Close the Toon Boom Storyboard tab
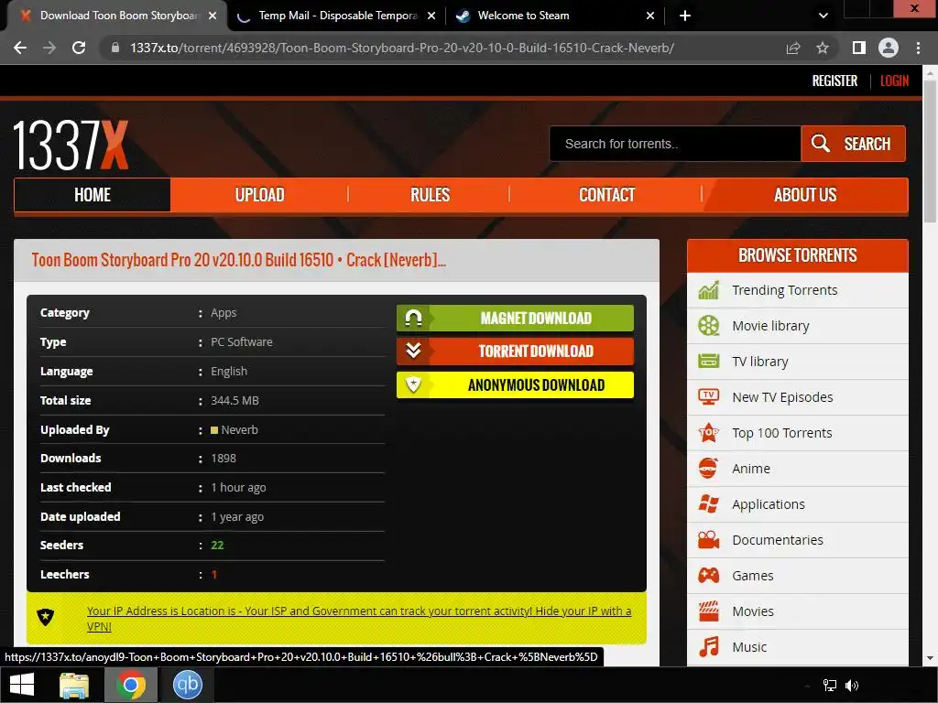Screen dimensions: 938x703 pos(213,16)
